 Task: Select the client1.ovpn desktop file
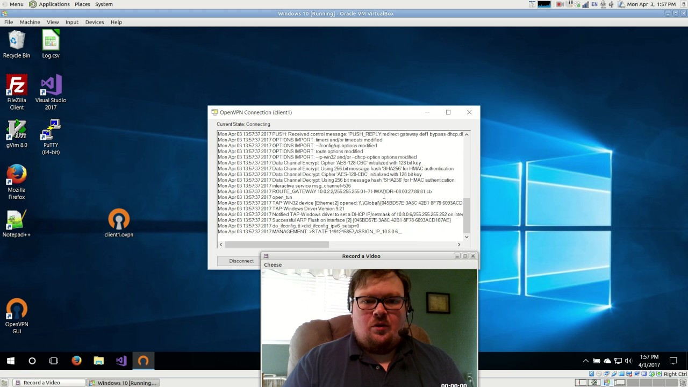[x=119, y=223]
